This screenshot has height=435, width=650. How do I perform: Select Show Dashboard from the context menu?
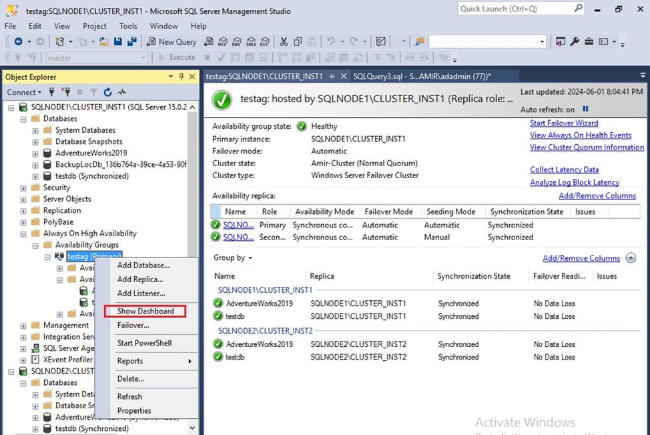[x=145, y=311]
